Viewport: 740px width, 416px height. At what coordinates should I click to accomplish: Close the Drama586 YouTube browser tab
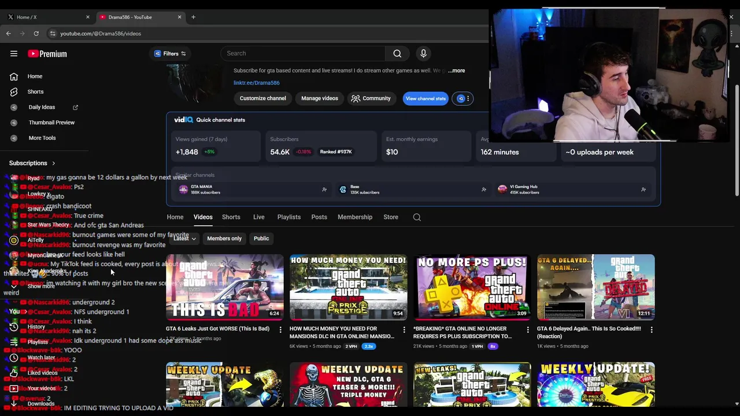(179, 17)
